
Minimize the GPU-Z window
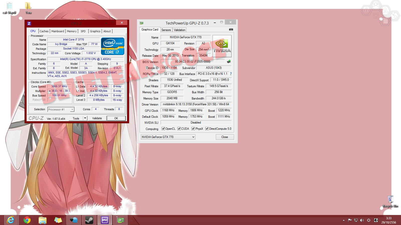click(215, 23)
